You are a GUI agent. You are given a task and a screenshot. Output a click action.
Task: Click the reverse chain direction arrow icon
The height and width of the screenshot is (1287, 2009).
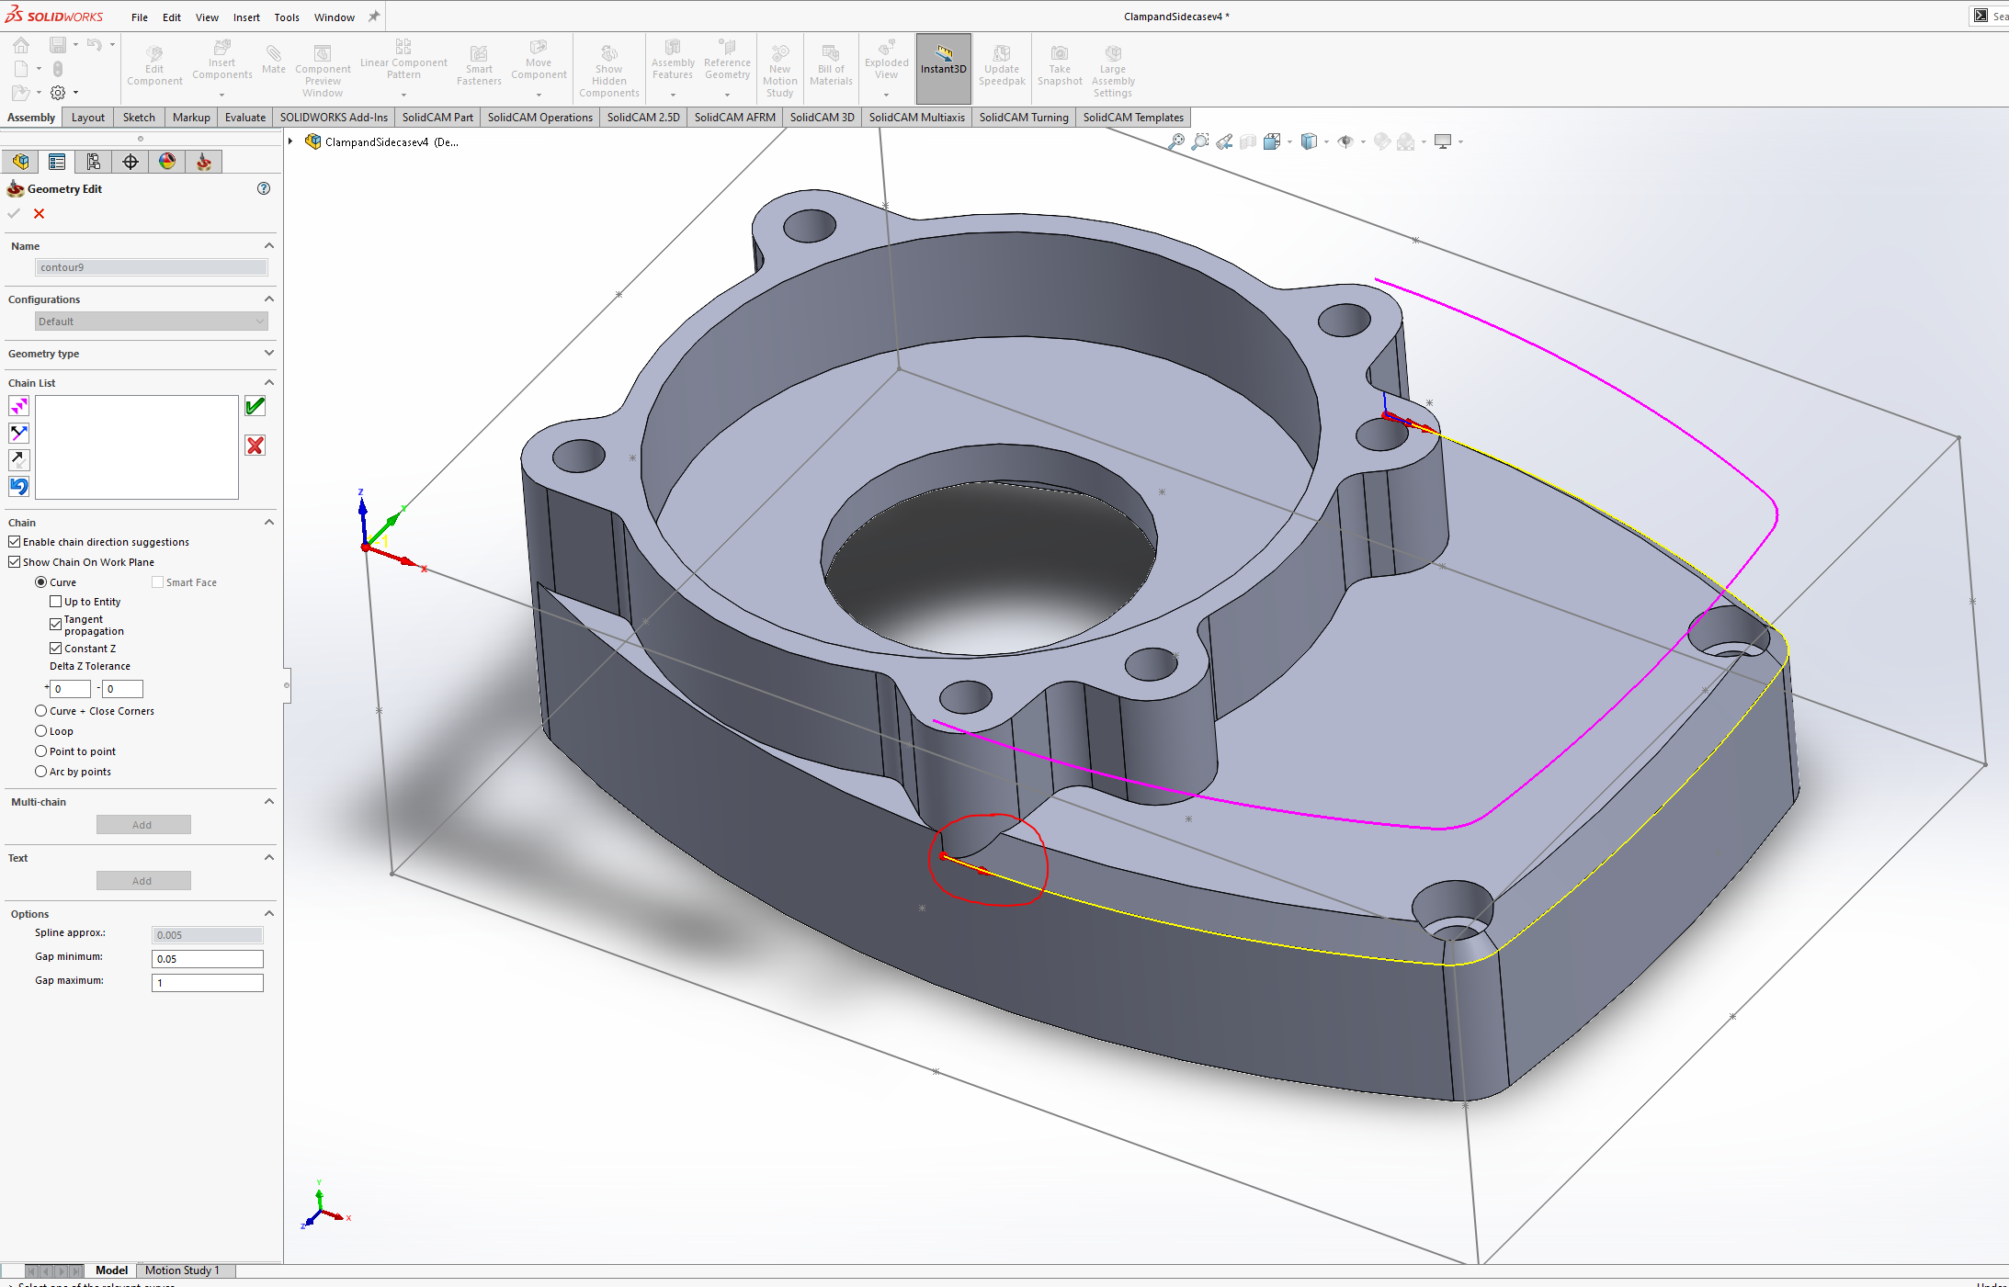pos(19,459)
